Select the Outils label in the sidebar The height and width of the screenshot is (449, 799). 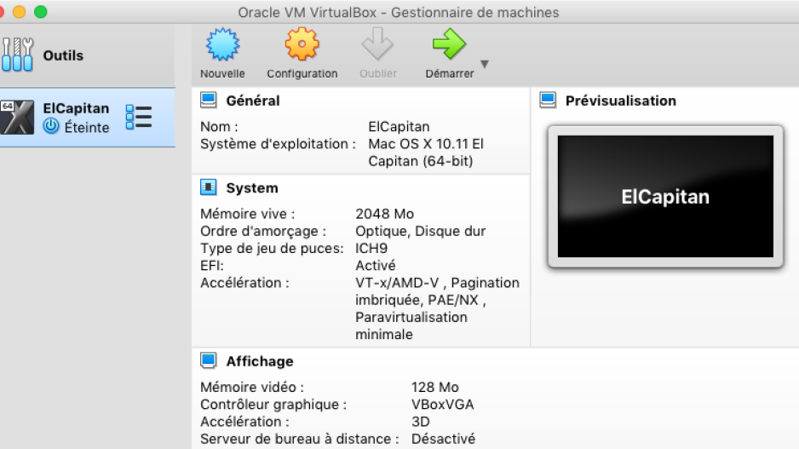pyautogui.click(x=63, y=55)
